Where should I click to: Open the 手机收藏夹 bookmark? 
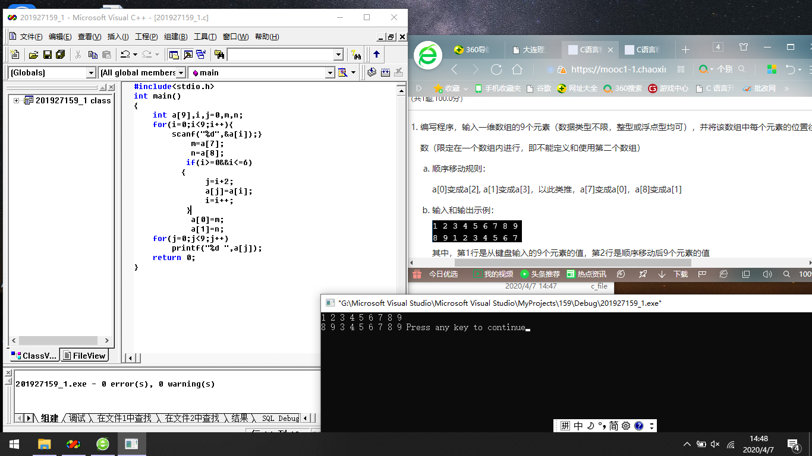[x=497, y=88]
